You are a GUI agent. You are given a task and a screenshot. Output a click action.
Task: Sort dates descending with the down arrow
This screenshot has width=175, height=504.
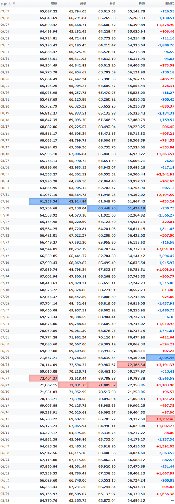[x=14, y=4]
